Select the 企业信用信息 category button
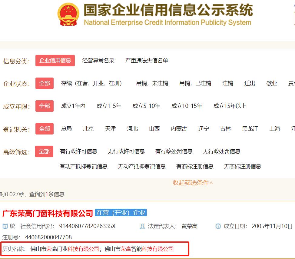This screenshot has width=295, height=259. [55, 61]
